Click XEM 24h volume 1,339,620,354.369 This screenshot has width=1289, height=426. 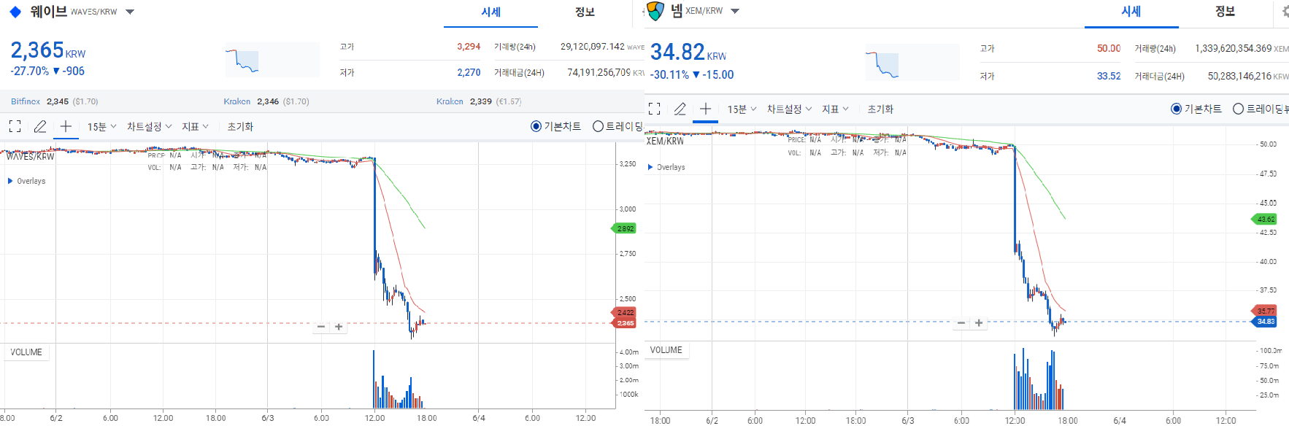[x=1233, y=48]
